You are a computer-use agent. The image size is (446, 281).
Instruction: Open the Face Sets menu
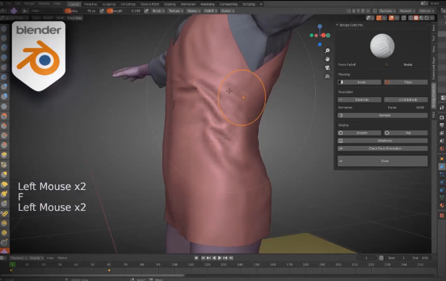coord(75,17)
